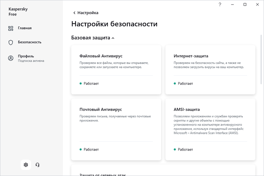Open the Главная menu item
The width and height of the screenshot is (264, 176).
[25, 28]
